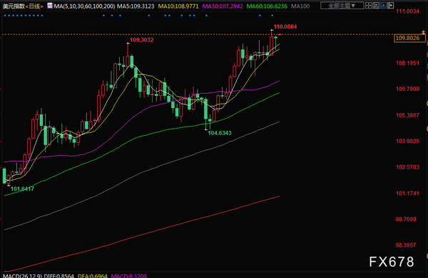Click the MACD(26,12,9) indicator label

[23, 276]
